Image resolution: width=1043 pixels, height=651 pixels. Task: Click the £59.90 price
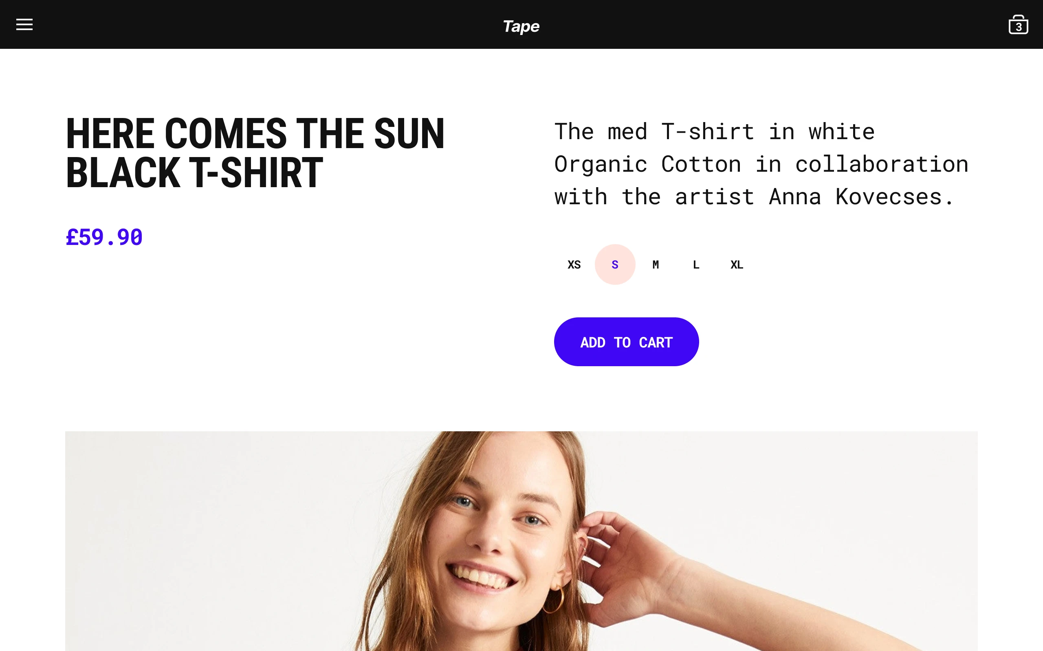tap(104, 237)
